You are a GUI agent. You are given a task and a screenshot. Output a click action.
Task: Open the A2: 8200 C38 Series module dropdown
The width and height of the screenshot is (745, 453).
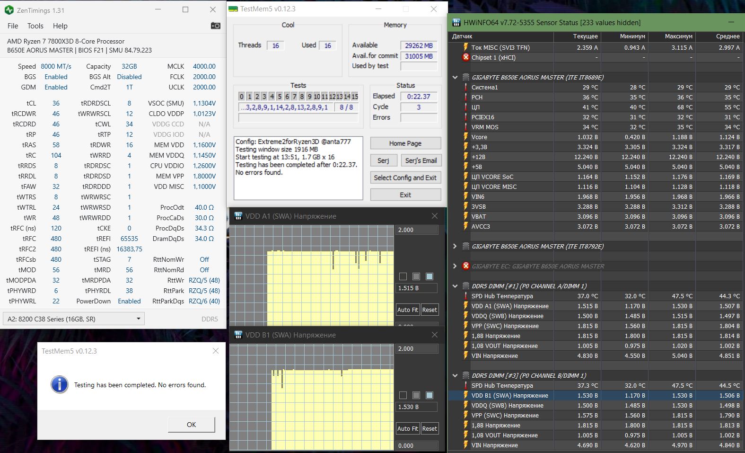click(74, 319)
